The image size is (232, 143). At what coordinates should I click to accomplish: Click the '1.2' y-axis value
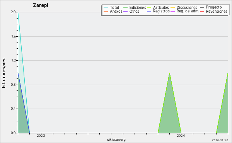(x=13, y=60)
